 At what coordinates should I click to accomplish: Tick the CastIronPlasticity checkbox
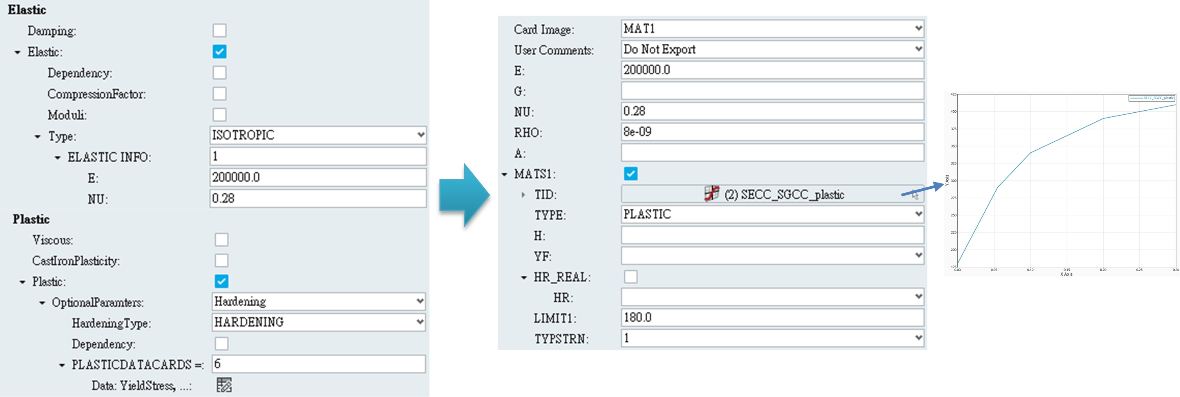tap(221, 260)
